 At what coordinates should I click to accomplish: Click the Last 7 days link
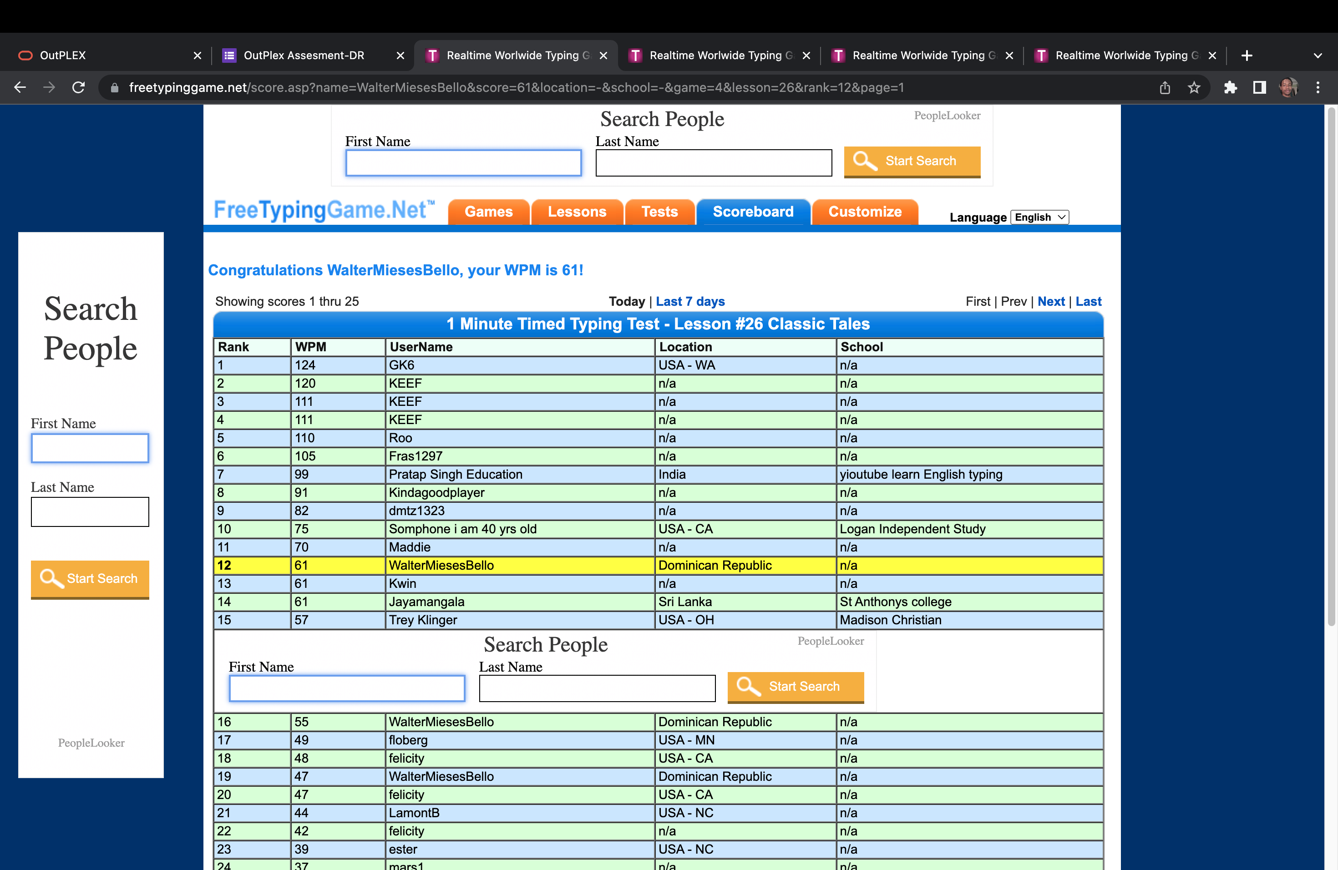point(690,302)
